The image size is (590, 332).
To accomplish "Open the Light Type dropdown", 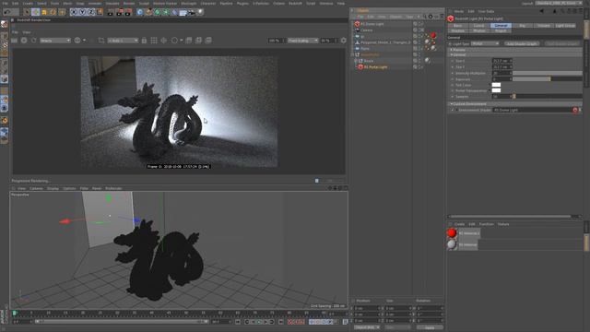I will click(485, 43).
